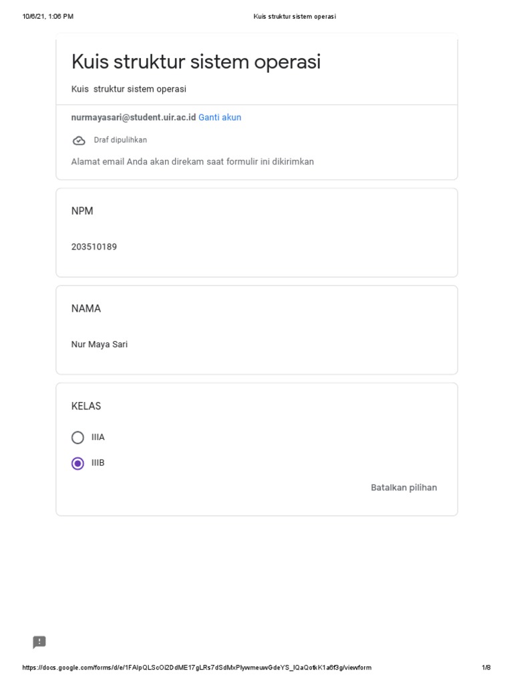Select the IIIA radio button
Viewport: 513px width, 685px height.
[78, 437]
